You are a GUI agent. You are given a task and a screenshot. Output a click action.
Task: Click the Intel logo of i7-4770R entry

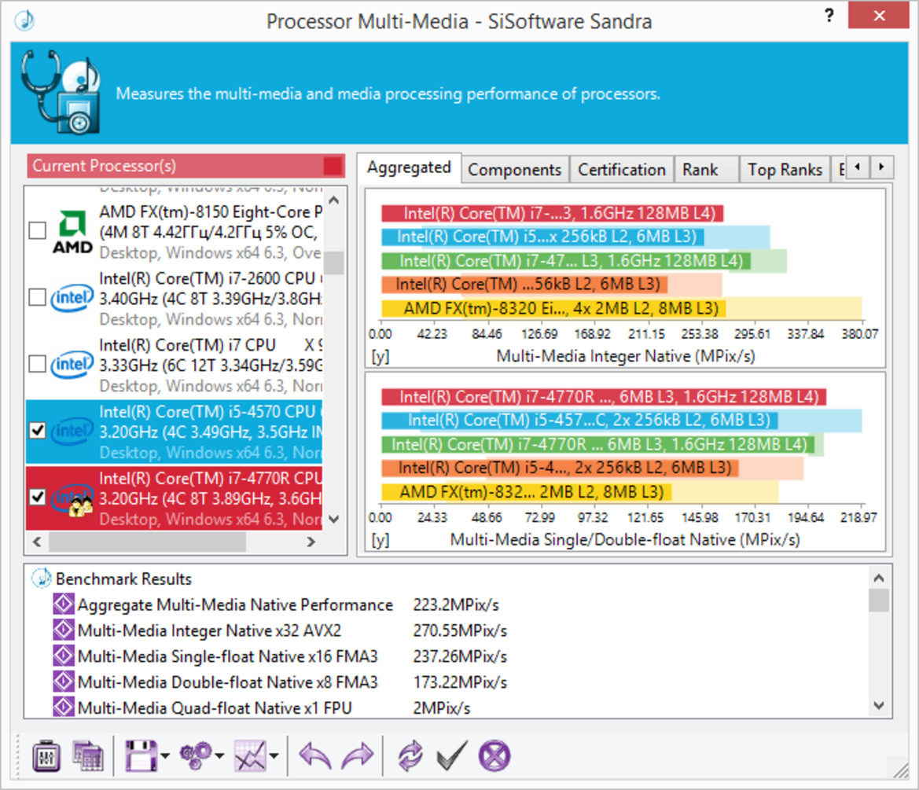tap(72, 498)
